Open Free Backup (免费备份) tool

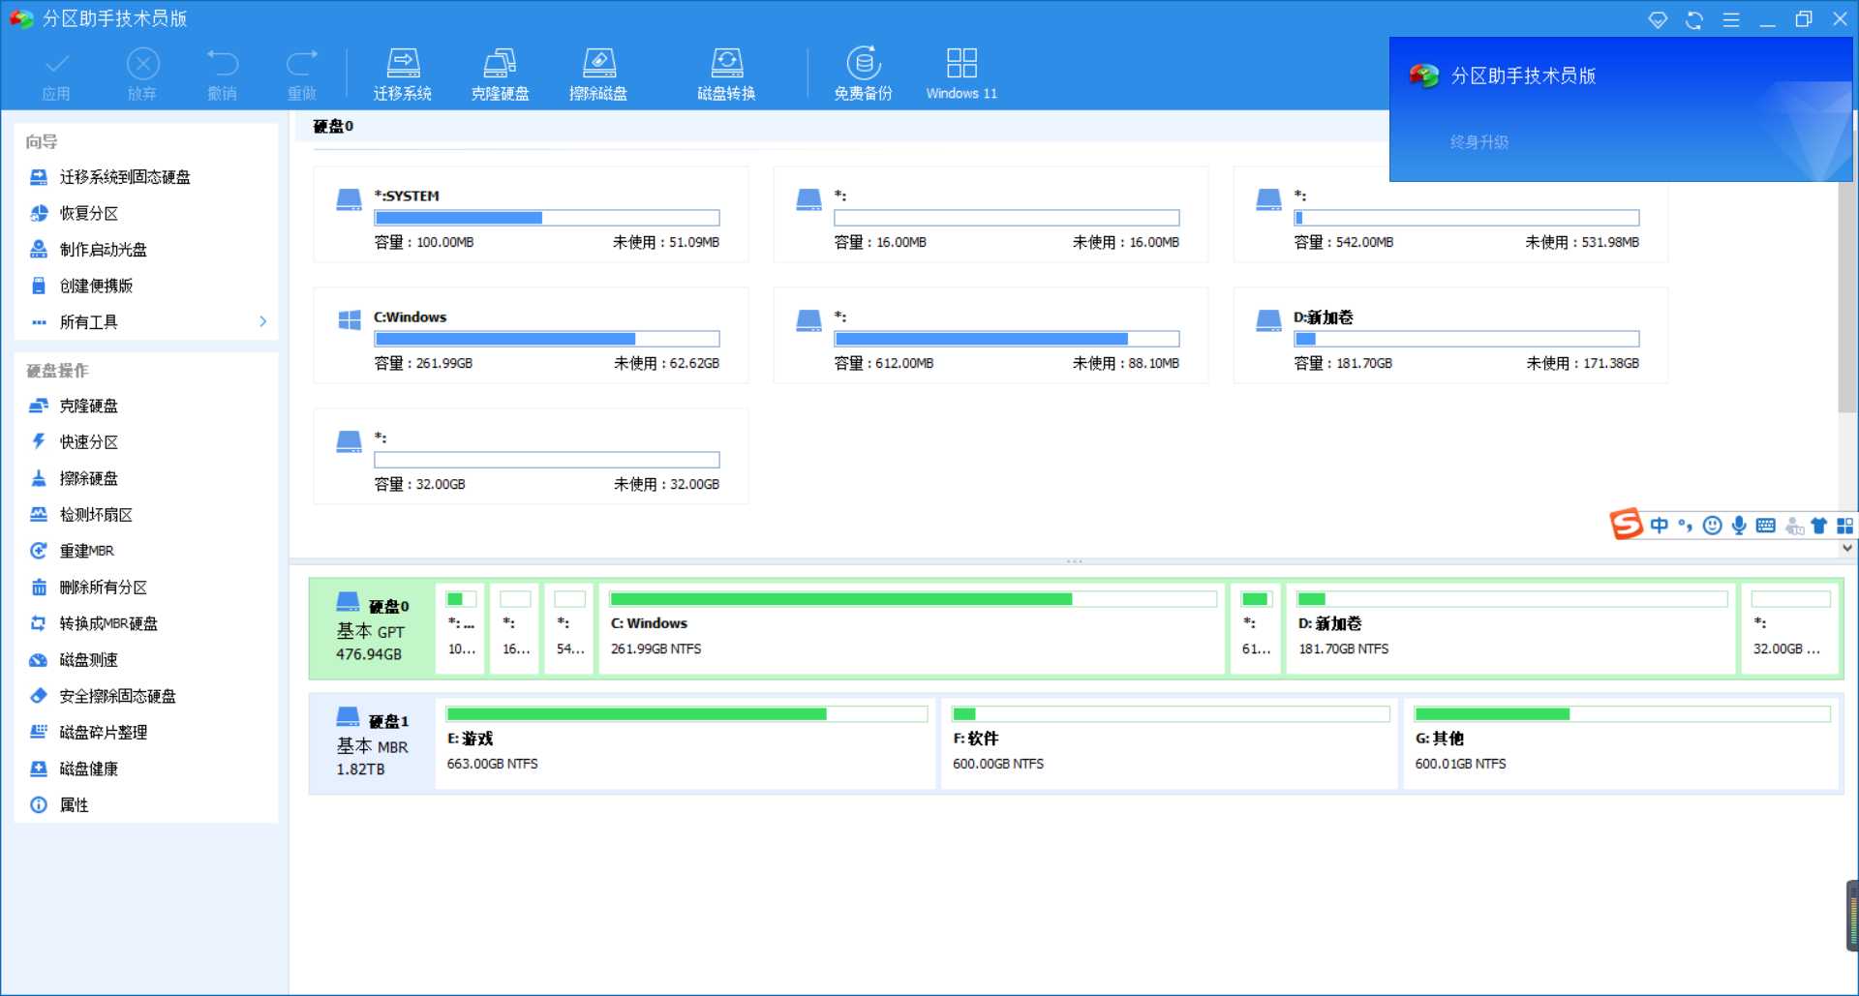[863, 74]
